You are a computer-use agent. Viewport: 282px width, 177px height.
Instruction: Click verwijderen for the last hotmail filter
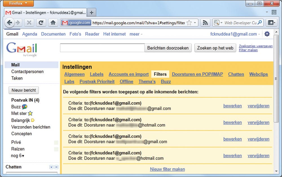click(258, 156)
